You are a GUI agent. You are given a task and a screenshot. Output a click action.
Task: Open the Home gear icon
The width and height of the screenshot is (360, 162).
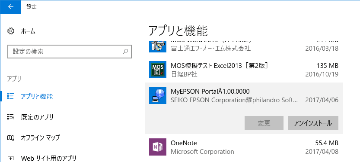click(11, 31)
